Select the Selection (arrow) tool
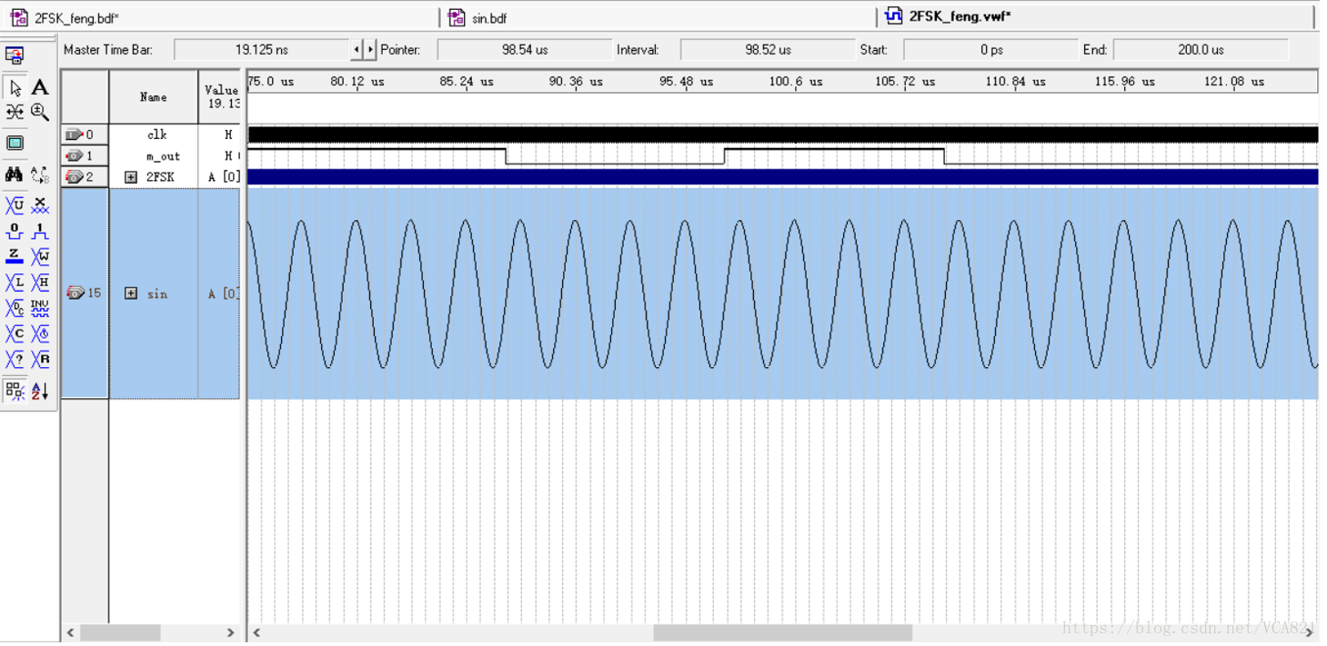This screenshot has height=646, width=1327. (x=15, y=88)
